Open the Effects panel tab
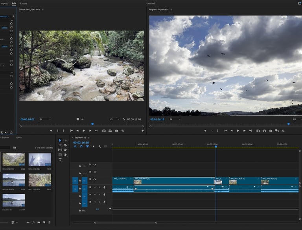 click(19, 137)
